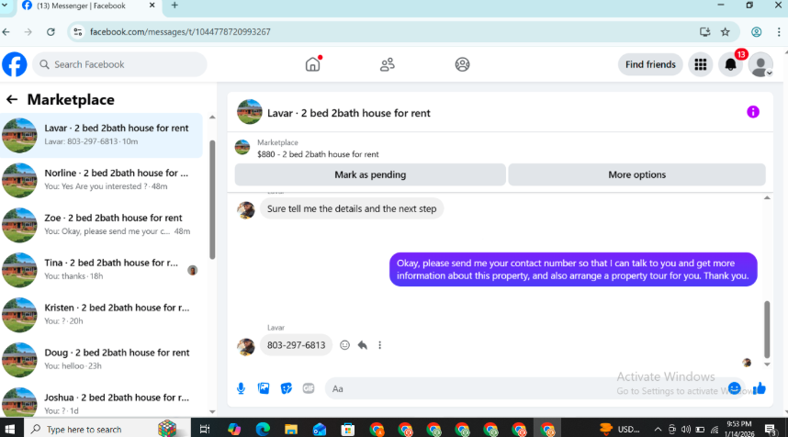Open the Notifications bell

731,64
